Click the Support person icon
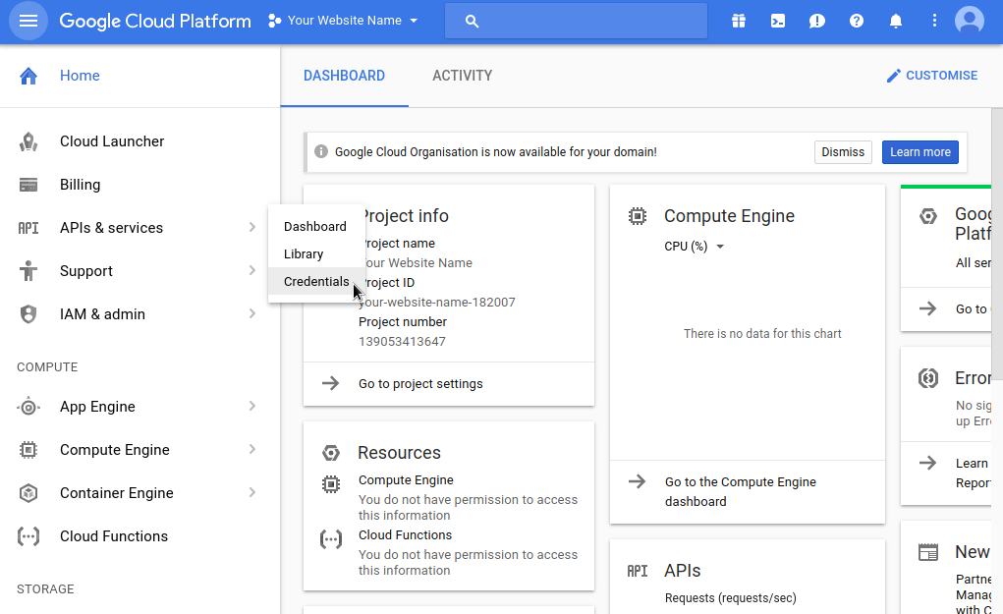The width and height of the screenshot is (1003, 614). pos(28,271)
